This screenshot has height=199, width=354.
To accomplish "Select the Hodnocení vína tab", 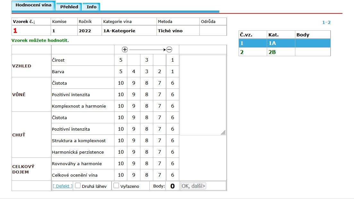I will point(33,5).
